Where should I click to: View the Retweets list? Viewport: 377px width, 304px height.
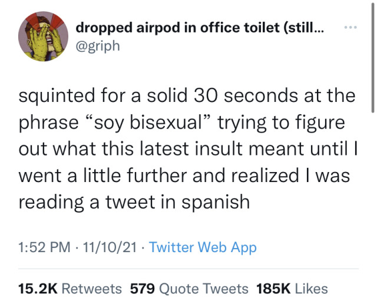click(91, 289)
